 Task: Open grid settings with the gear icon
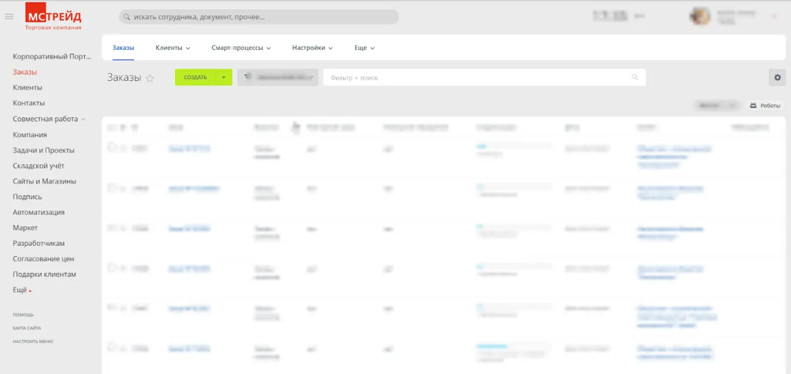(777, 77)
